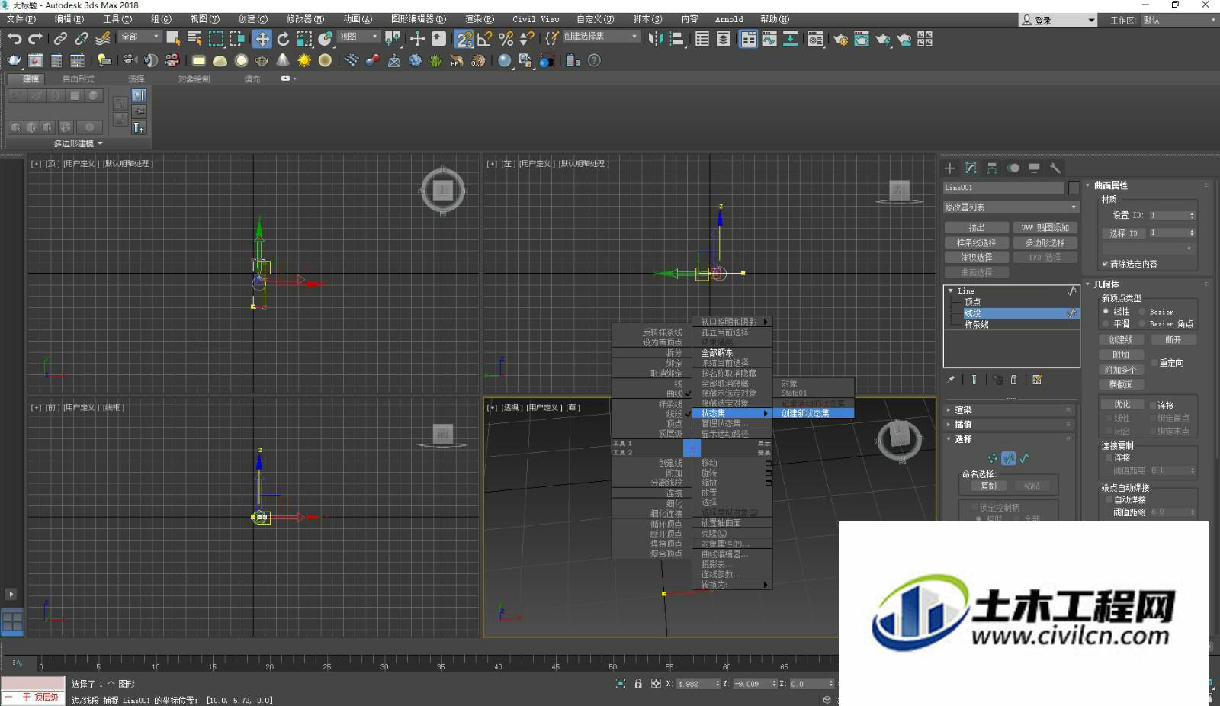Toggle the 清除选定内容 checkbox
1220x706 pixels.
click(x=1105, y=264)
